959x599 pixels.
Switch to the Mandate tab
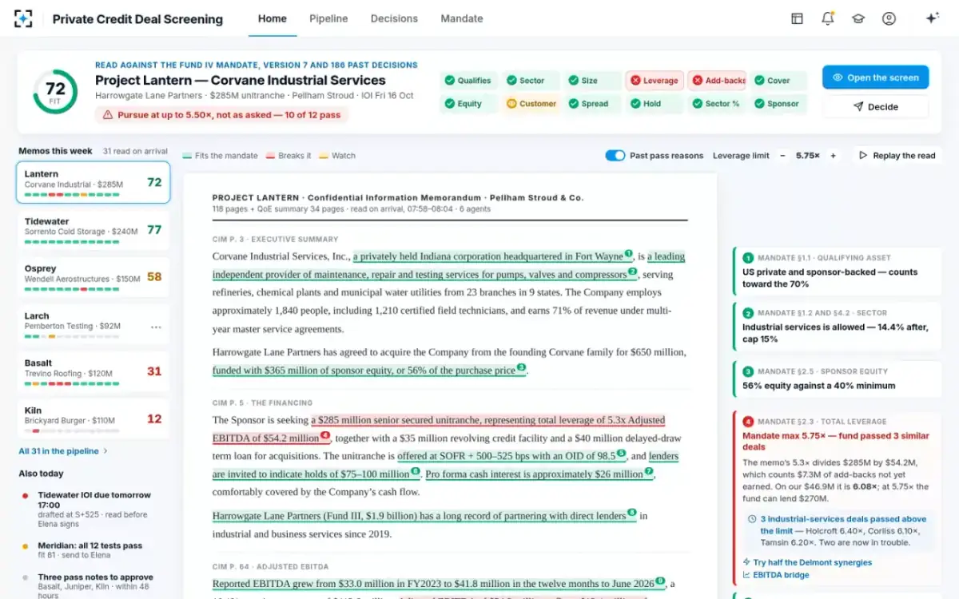462,18
